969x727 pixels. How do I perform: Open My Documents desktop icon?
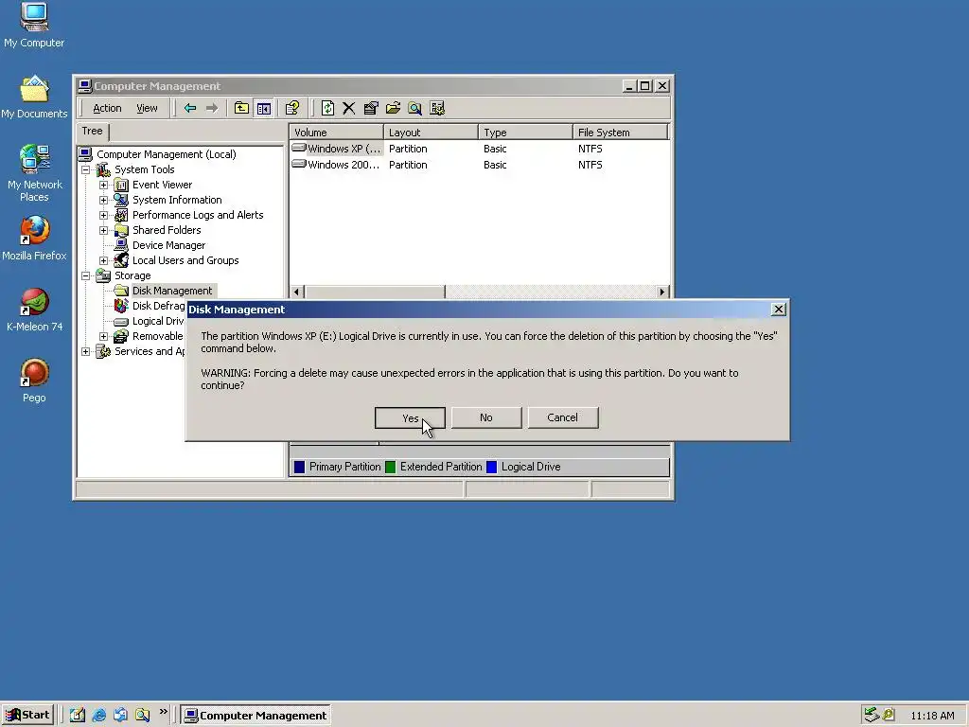coord(34,98)
